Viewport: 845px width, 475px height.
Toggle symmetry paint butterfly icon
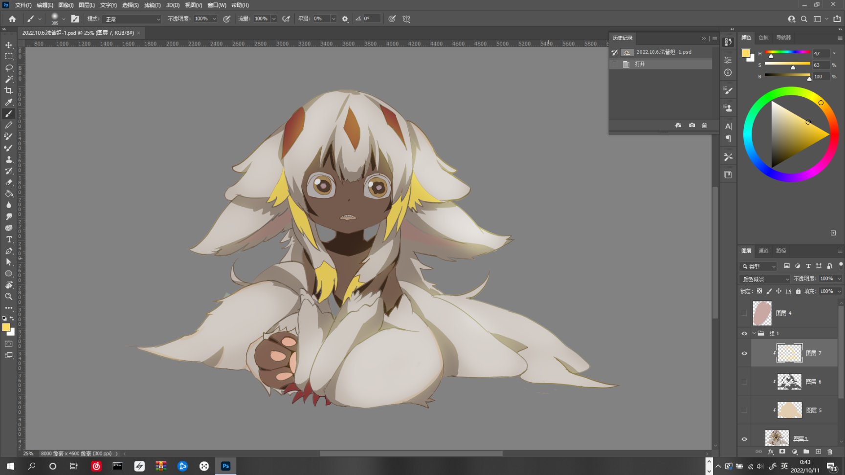[x=406, y=19]
